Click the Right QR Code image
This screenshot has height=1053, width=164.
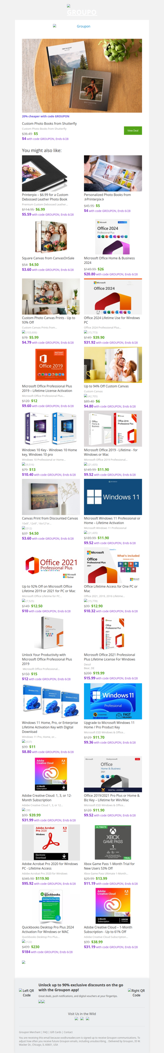(x=136, y=993)
